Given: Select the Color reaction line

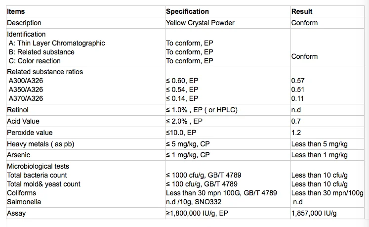Looking at the screenshot, I should pos(35,61).
